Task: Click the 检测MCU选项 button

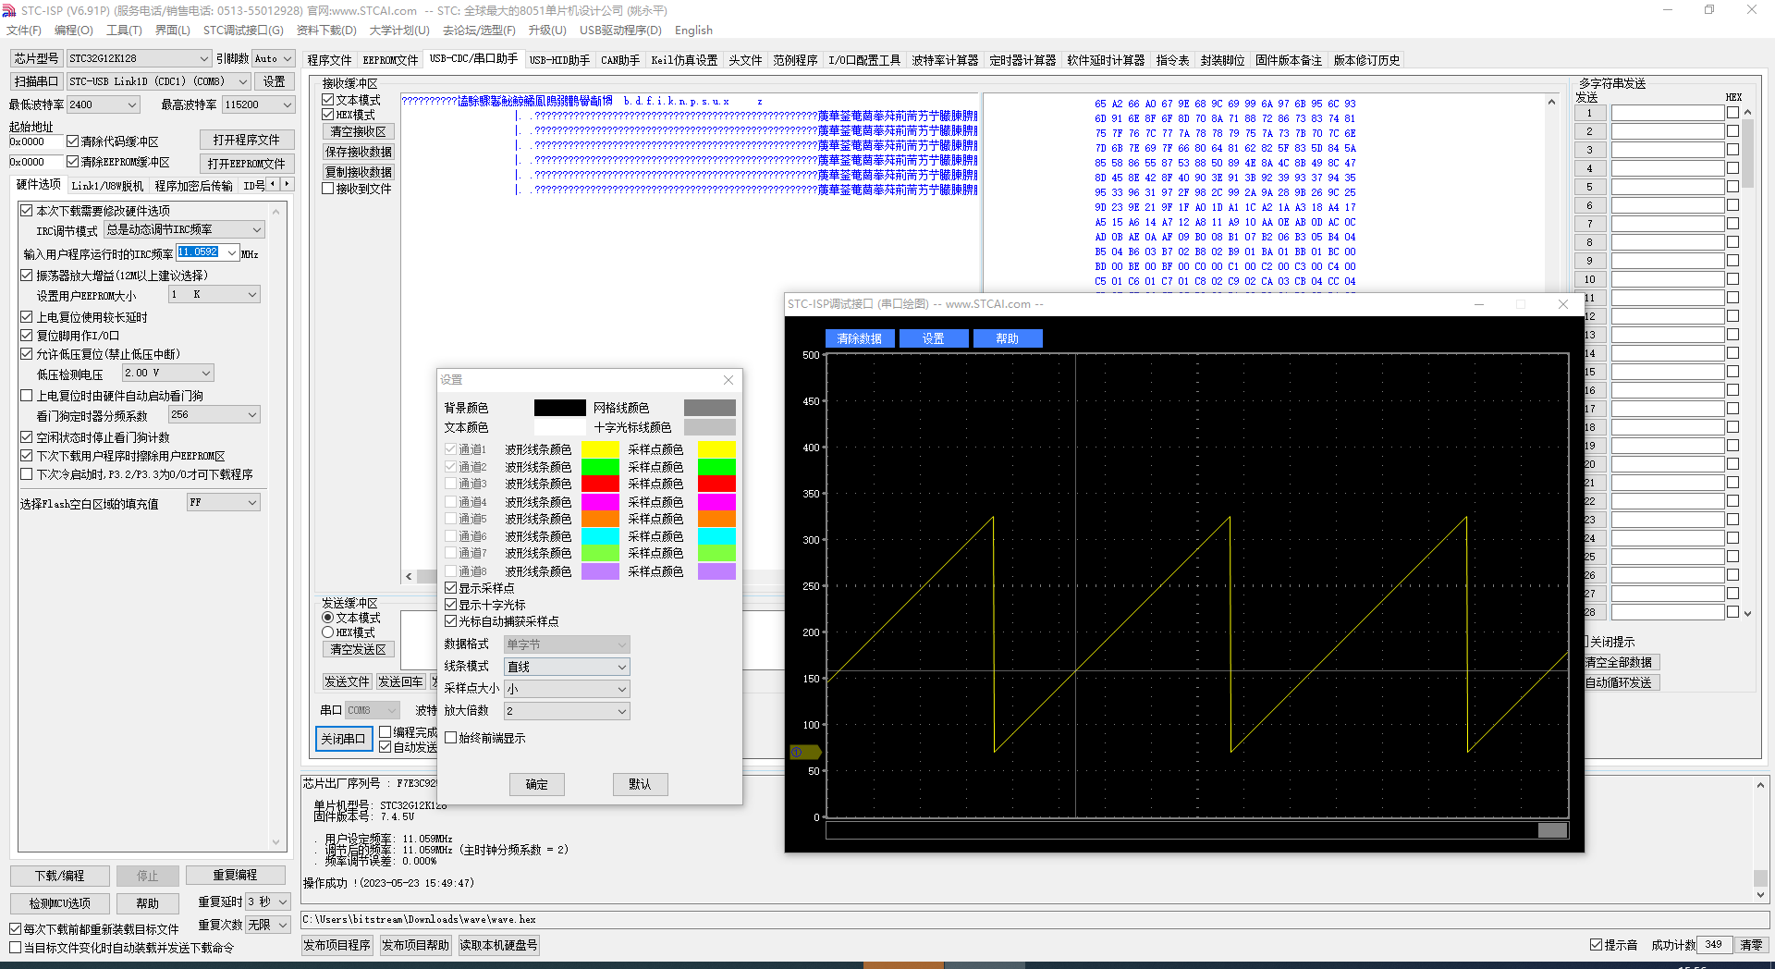Action: [x=60, y=903]
